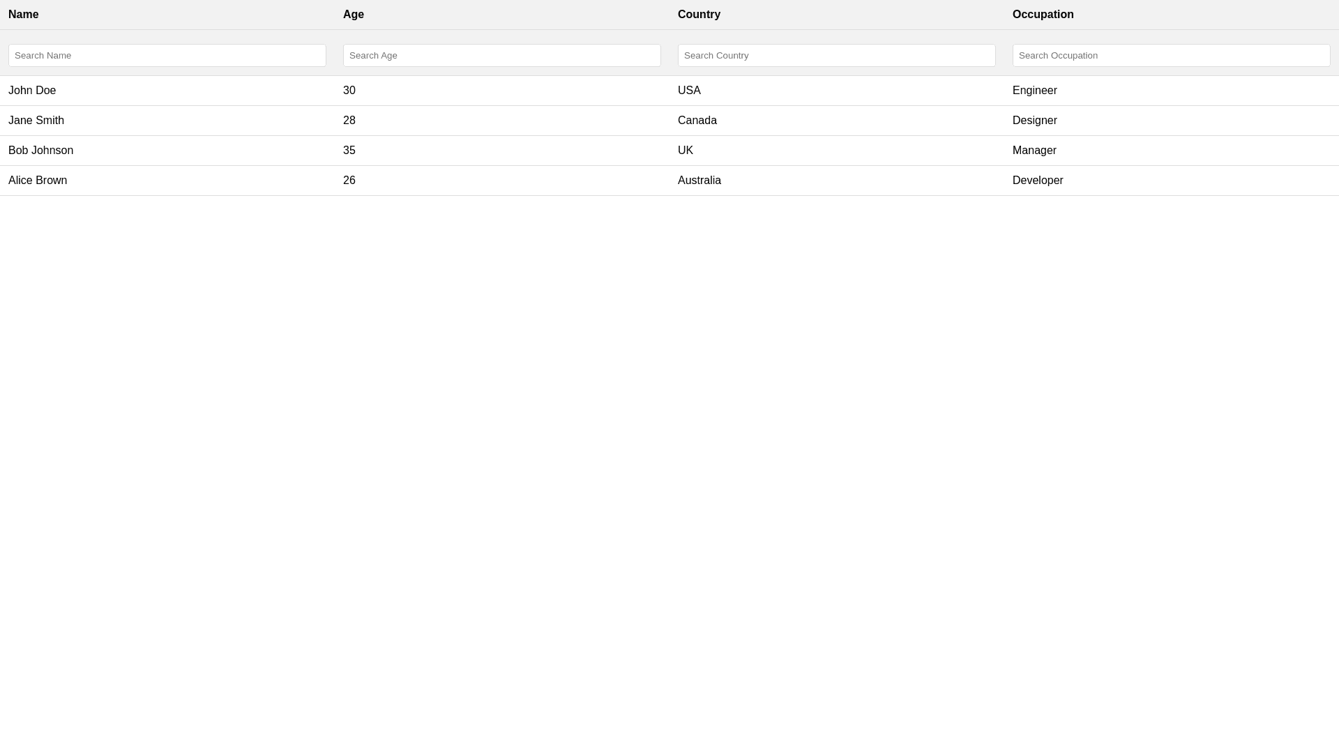Click the Australia country cell
Image resolution: width=1339 pixels, height=753 pixels.
(699, 181)
